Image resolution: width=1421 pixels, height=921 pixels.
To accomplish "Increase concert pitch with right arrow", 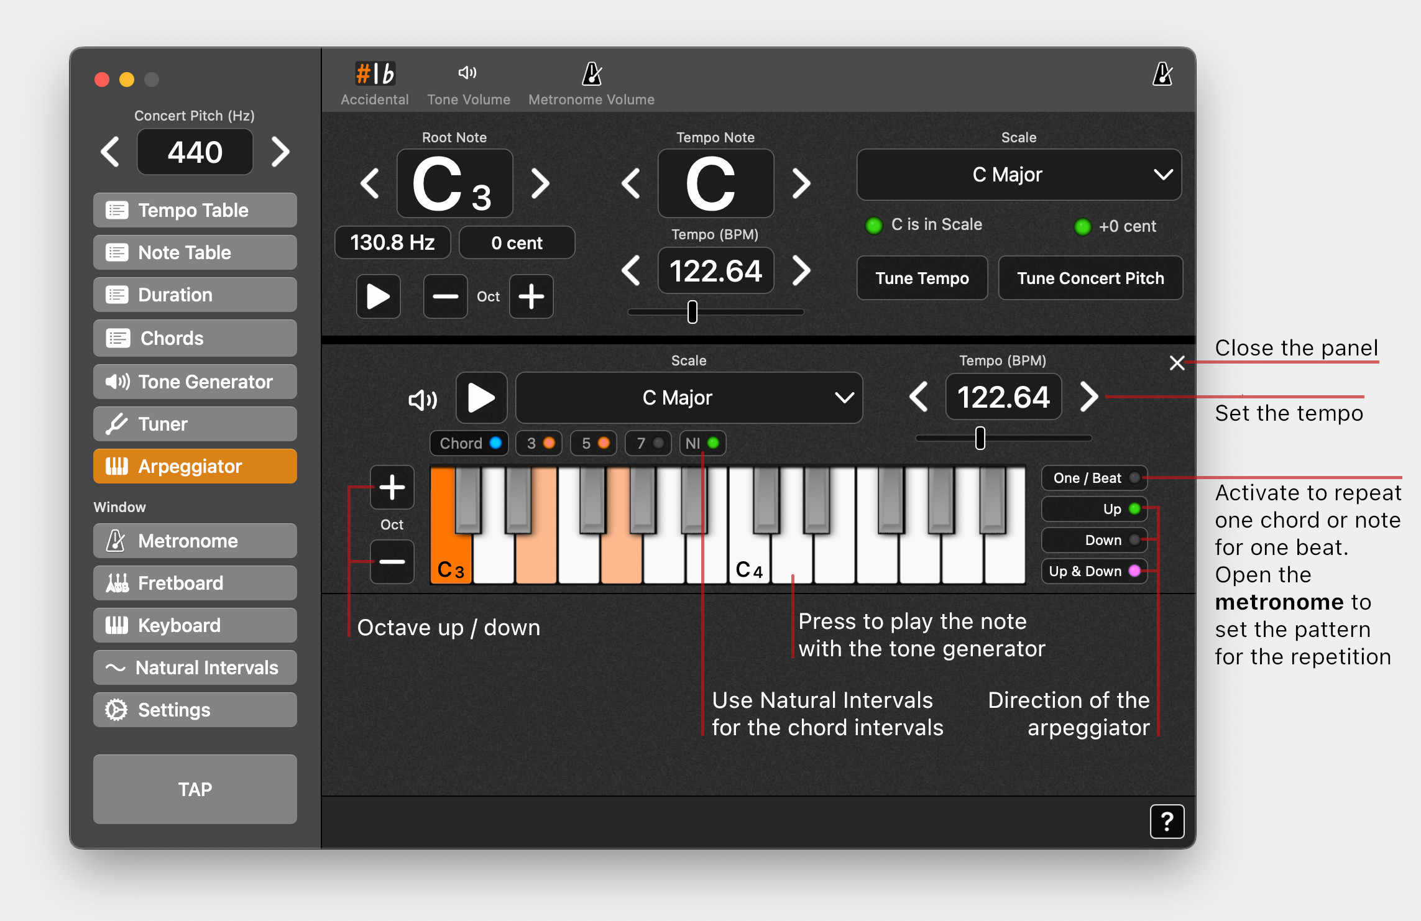I will tap(280, 152).
